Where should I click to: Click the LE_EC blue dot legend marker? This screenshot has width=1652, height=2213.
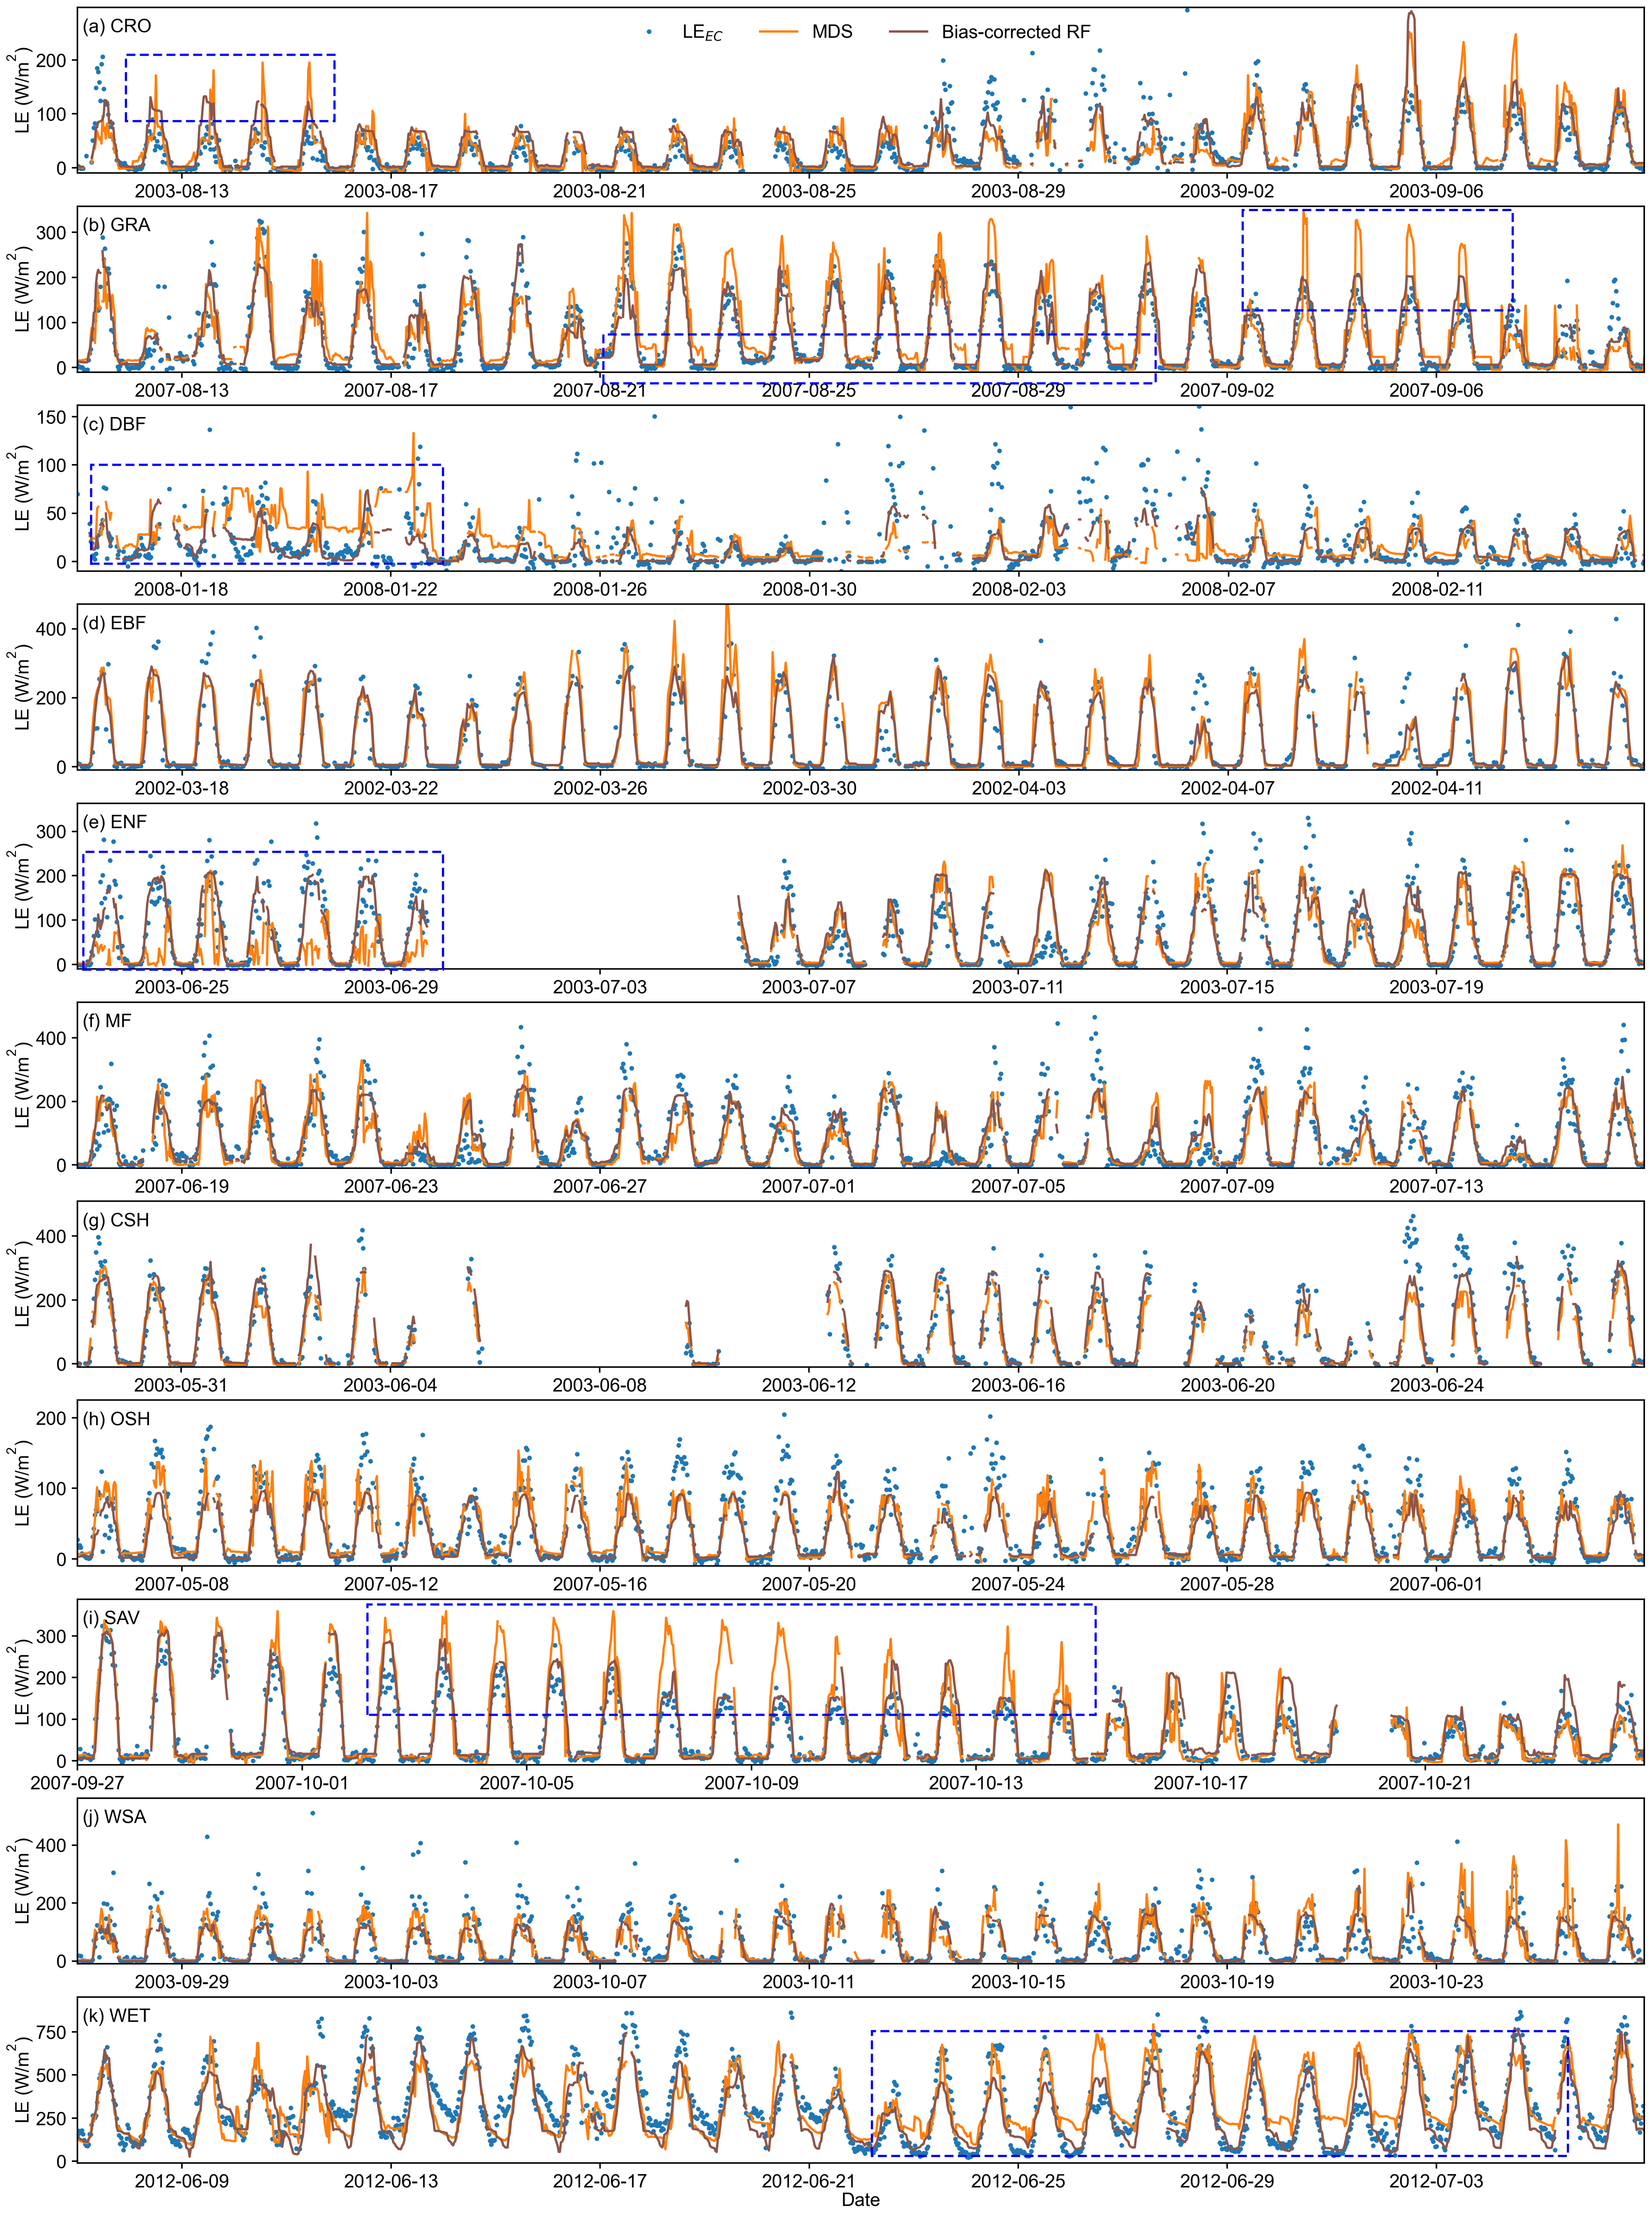(x=649, y=32)
